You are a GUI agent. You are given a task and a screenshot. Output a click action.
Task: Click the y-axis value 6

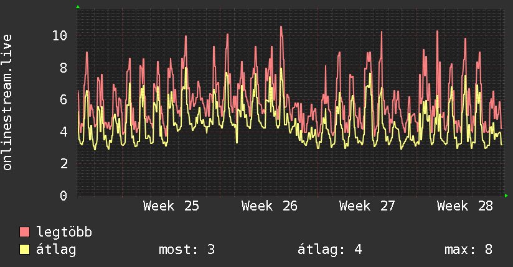tap(64, 99)
